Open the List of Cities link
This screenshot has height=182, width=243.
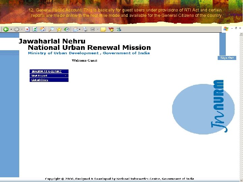(40, 80)
